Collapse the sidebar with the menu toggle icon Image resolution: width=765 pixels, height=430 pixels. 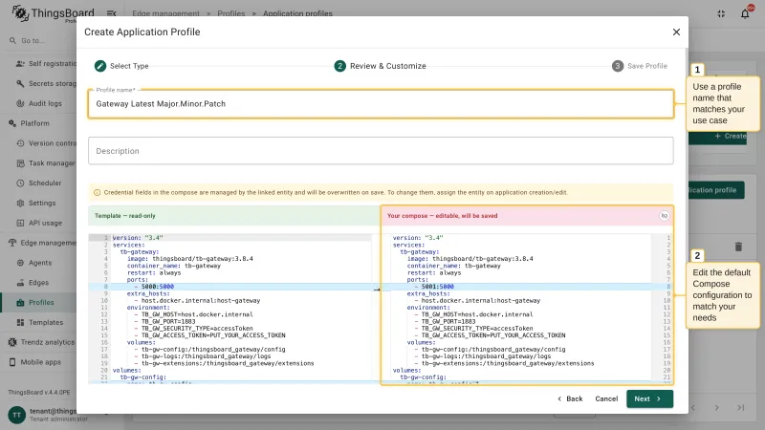pos(111,13)
